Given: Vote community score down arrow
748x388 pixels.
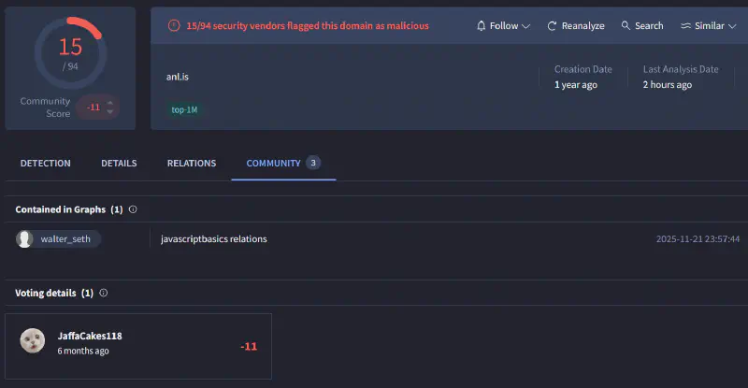Looking at the screenshot, I should (110, 111).
